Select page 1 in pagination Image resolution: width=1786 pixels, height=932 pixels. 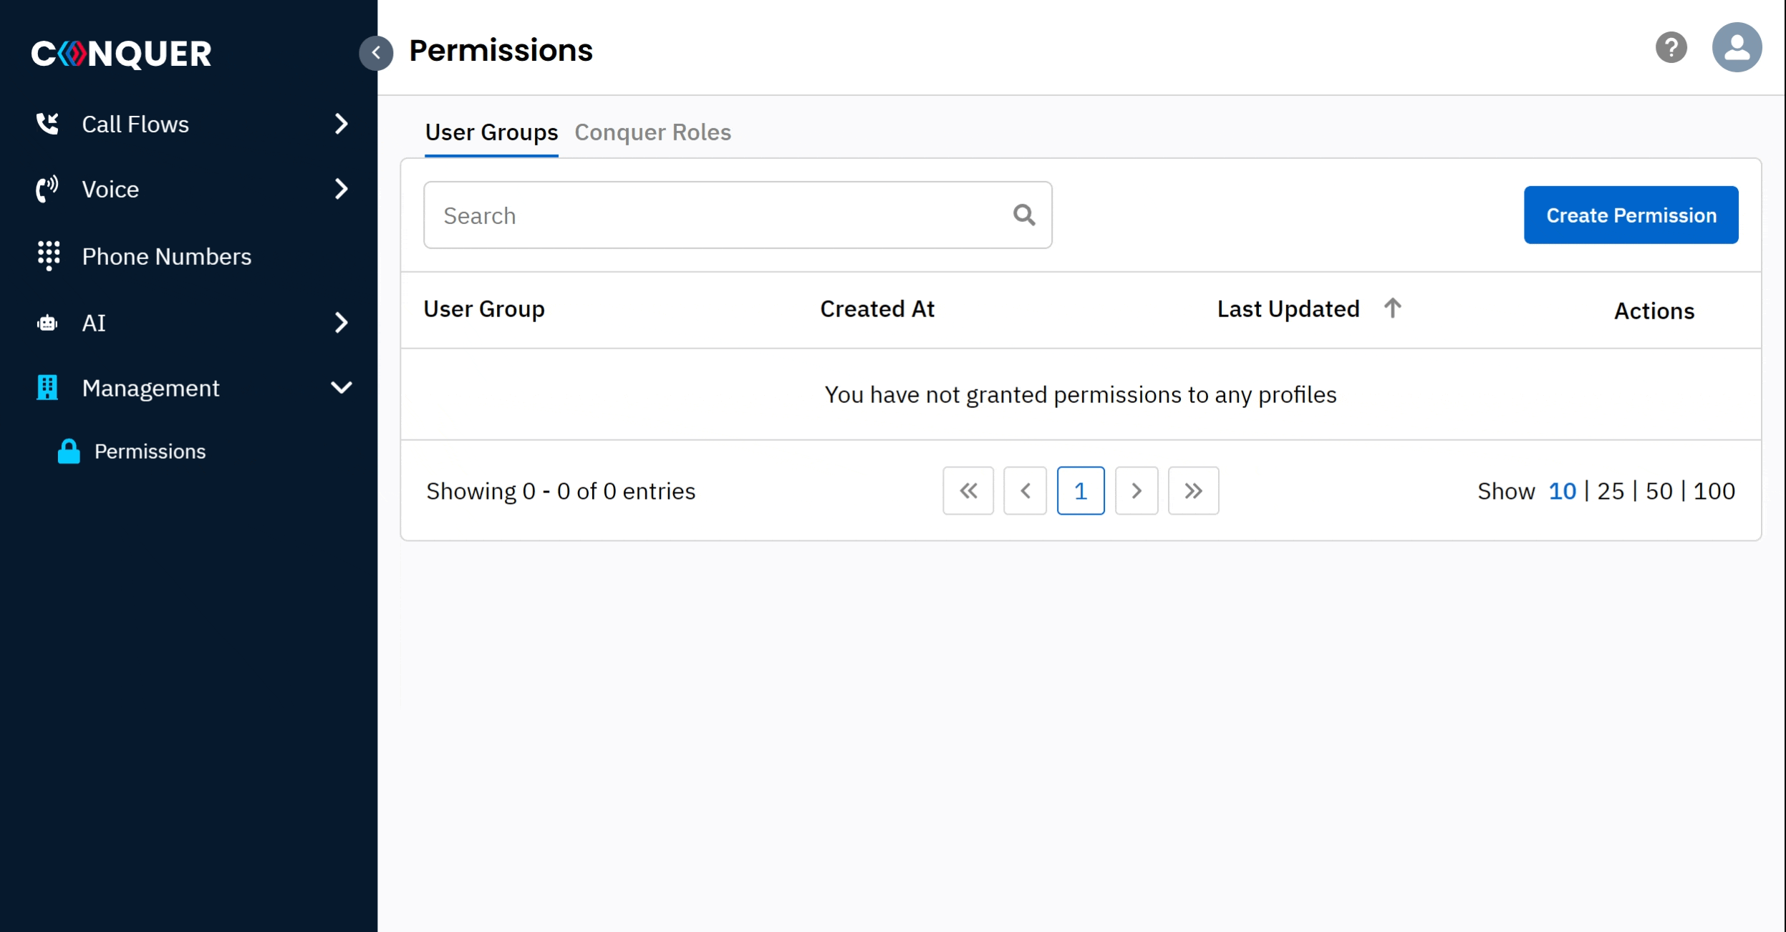click(1081, 490)
